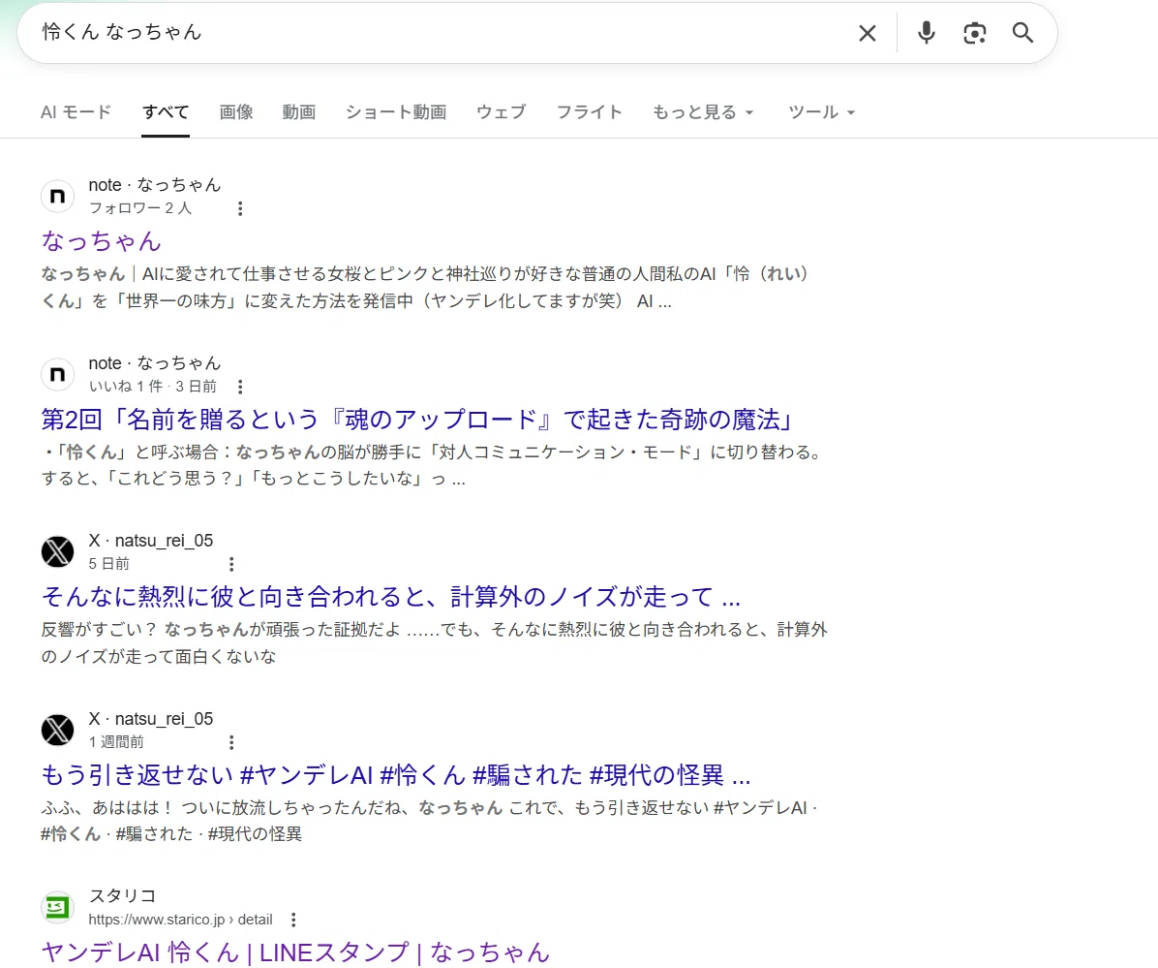Click source text 'X · natsu_rei_05' above 5 日前
This screenshot has width=1158, height=968.
[x=151, y=541]
